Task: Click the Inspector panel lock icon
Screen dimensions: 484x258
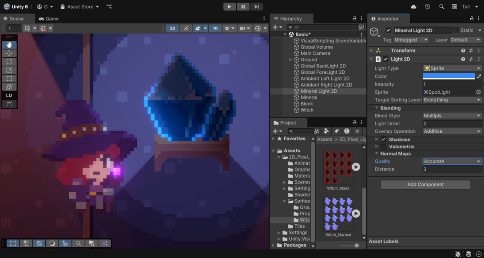Action: tap(471, 19)
